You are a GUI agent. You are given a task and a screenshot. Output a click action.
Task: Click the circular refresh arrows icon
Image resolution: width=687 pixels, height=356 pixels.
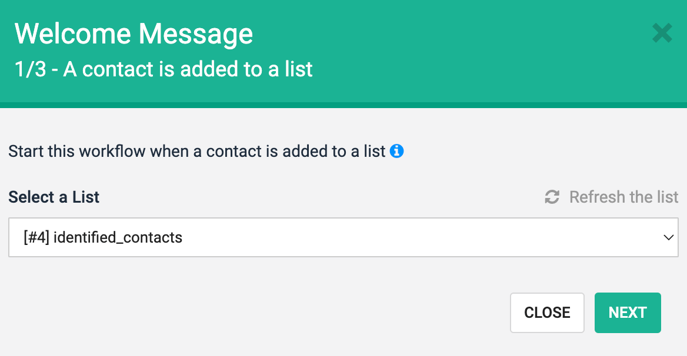552,197
